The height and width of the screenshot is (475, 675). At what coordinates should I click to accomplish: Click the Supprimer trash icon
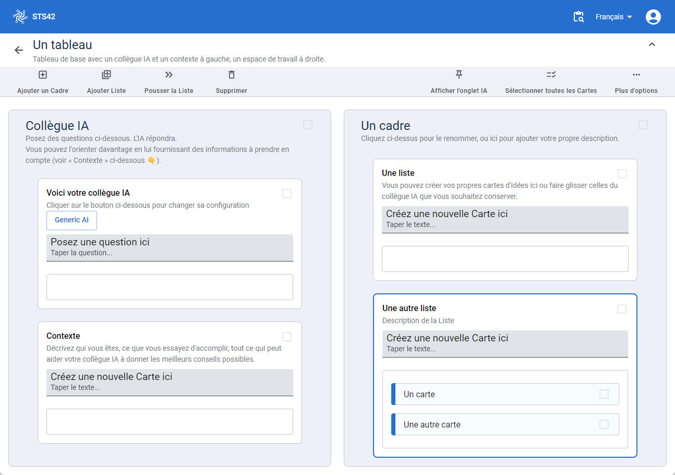(232, 75)
